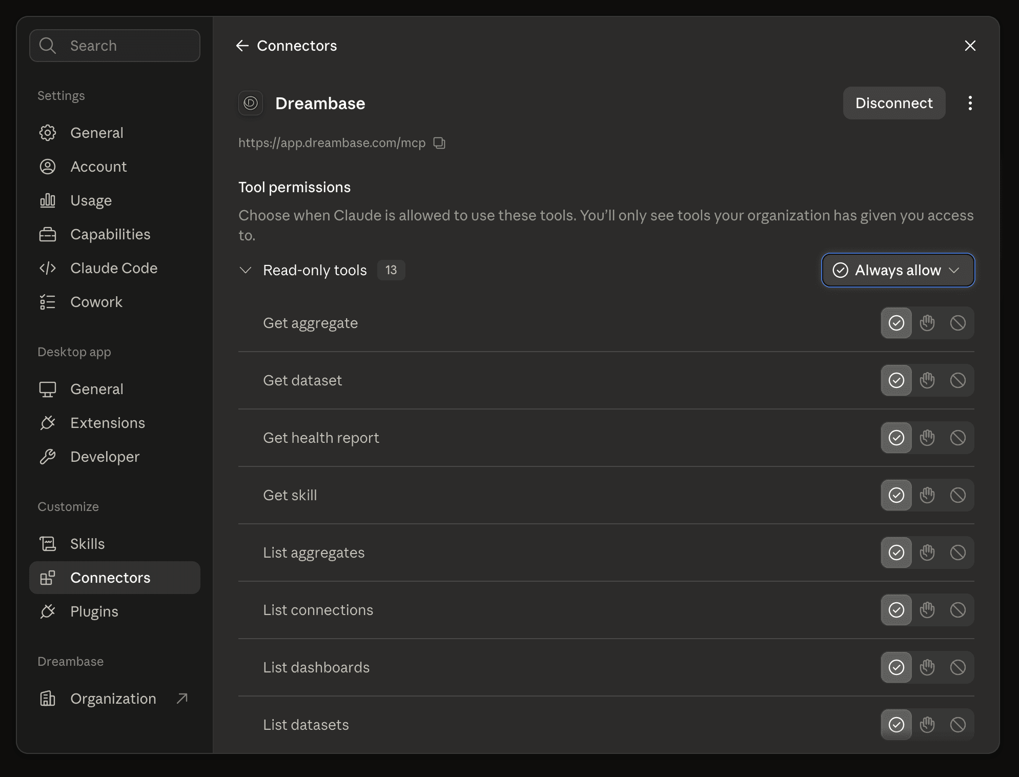Image resolution: width=1019 pixels, height=777 pixels.
Task: Block the Get dataset tool
Action: coord(958,380)
